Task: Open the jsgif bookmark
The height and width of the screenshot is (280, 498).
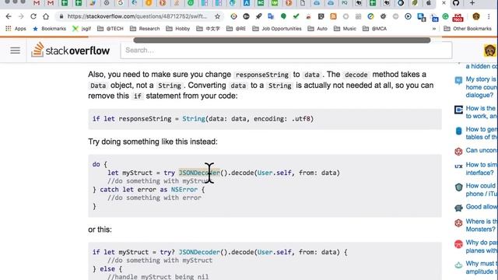Action: click(x=82, y=29)
